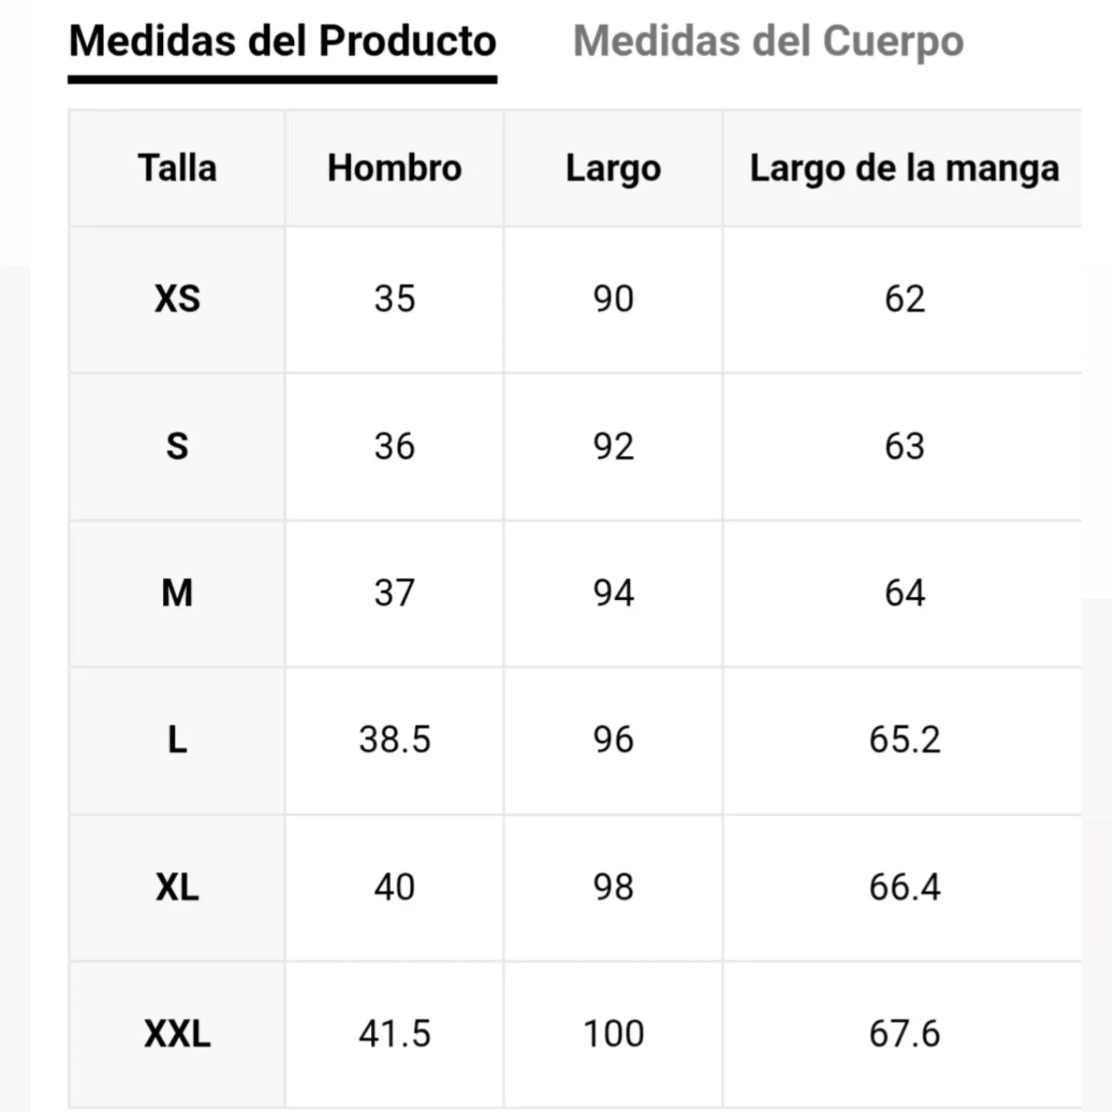
Task: Click the 41.5 shoulder value for XXL
Action: (394, 1034)
